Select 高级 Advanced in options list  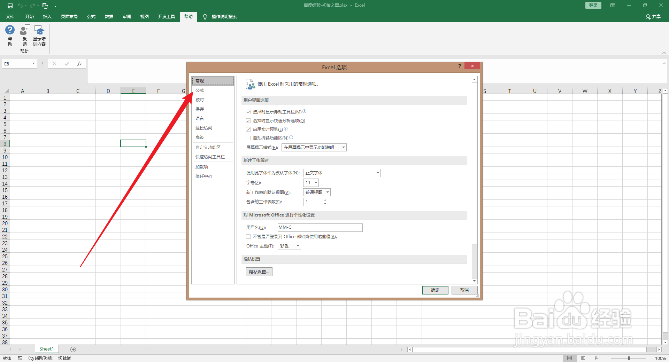213,137
